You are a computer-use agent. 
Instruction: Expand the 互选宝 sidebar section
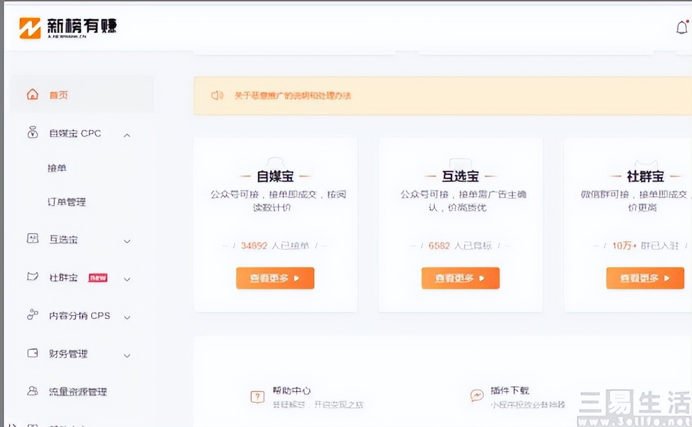[x=127, y=241]
